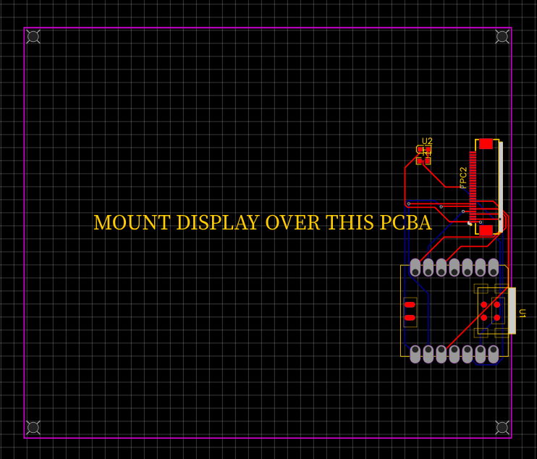Click the middle pad of U1's top header row
The height and width of the screenshot is (459, 537).
tap(454, 267)
